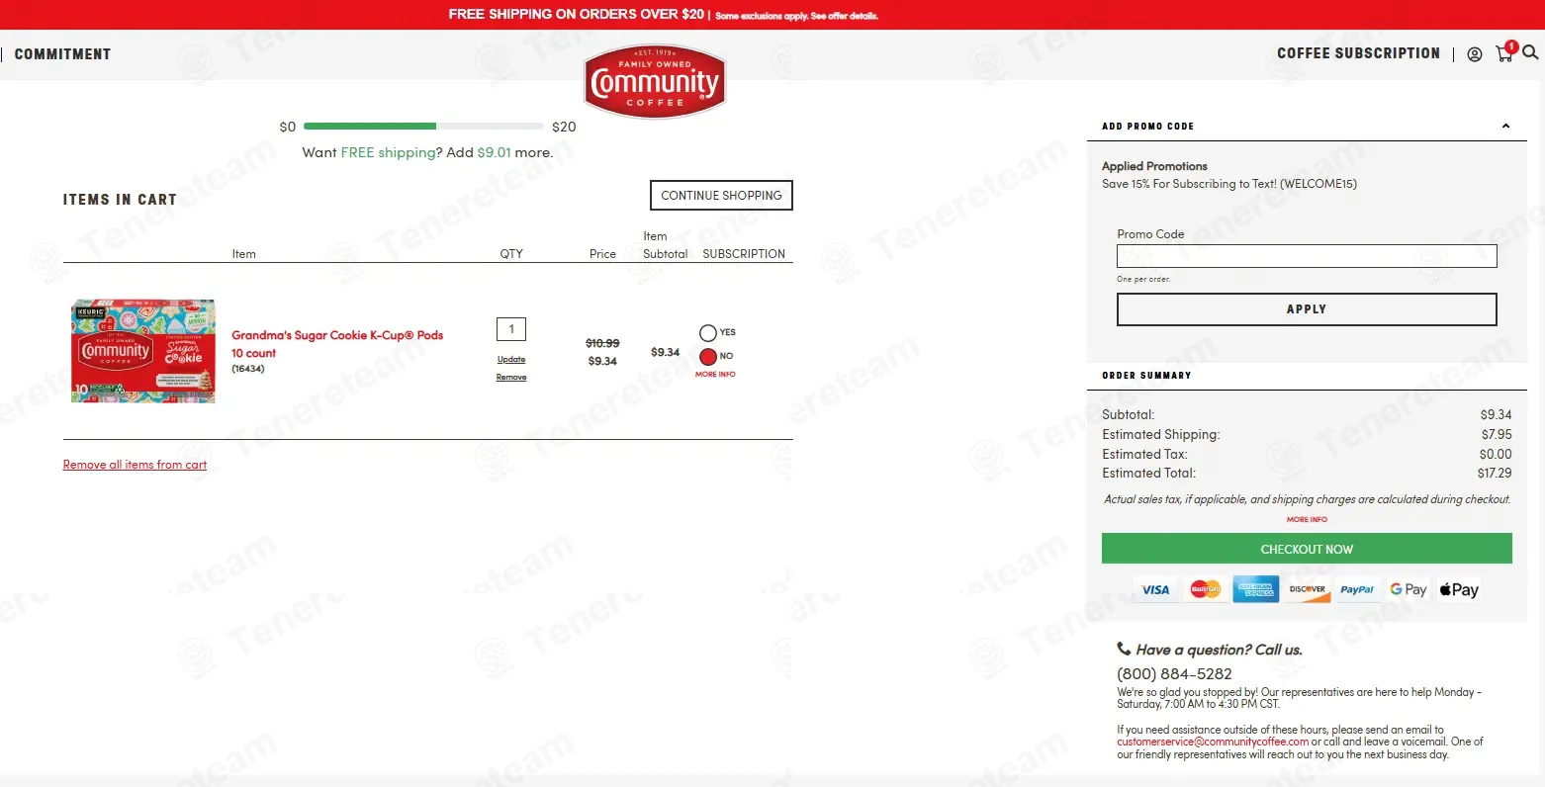Viewport: 1545px width, 787px height.
Task: Open the Commitment menu item
Action: click(x=62, y=54)
